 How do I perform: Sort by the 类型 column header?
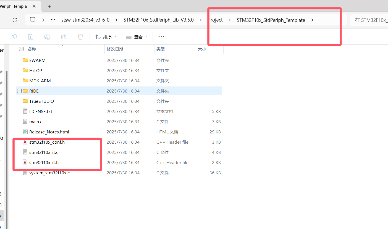pyautogui.click(x=161, y=49)
